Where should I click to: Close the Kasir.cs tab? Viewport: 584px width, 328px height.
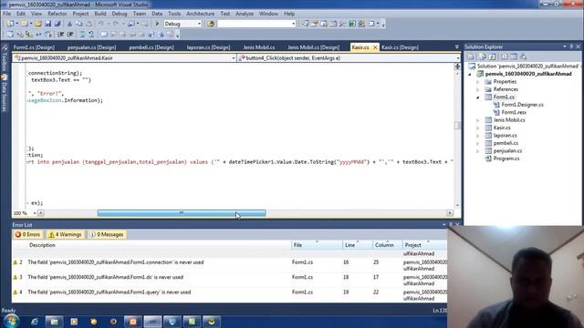(x=375, y=47)
